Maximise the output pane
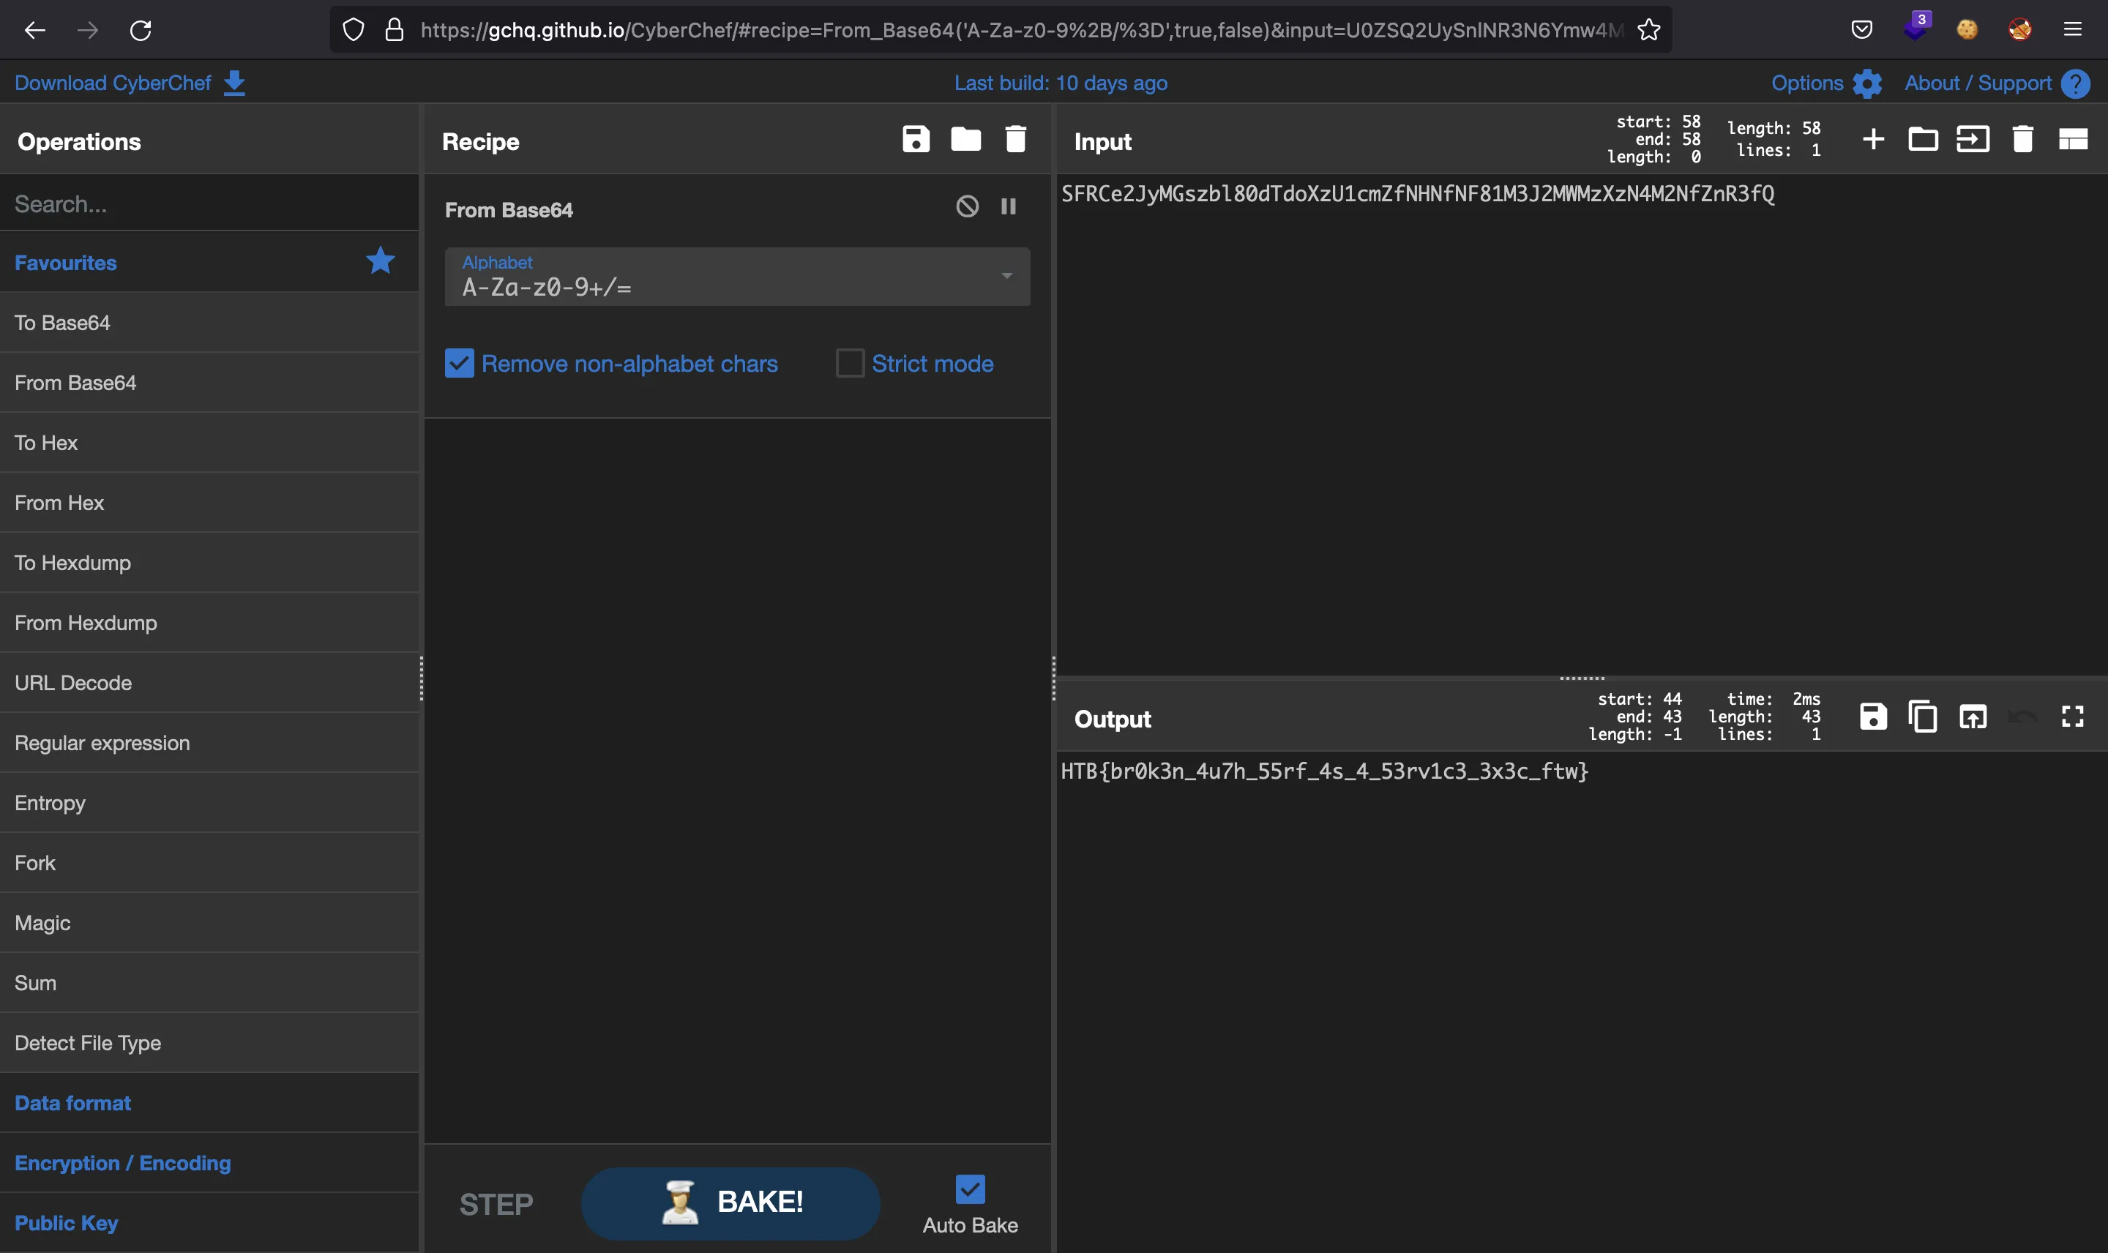Viewport: 2108px width, 1253px height. 2073,717
